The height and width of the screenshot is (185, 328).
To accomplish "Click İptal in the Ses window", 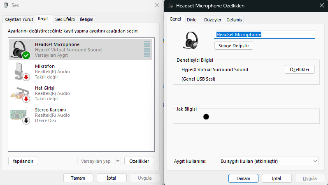I will 112,178.
